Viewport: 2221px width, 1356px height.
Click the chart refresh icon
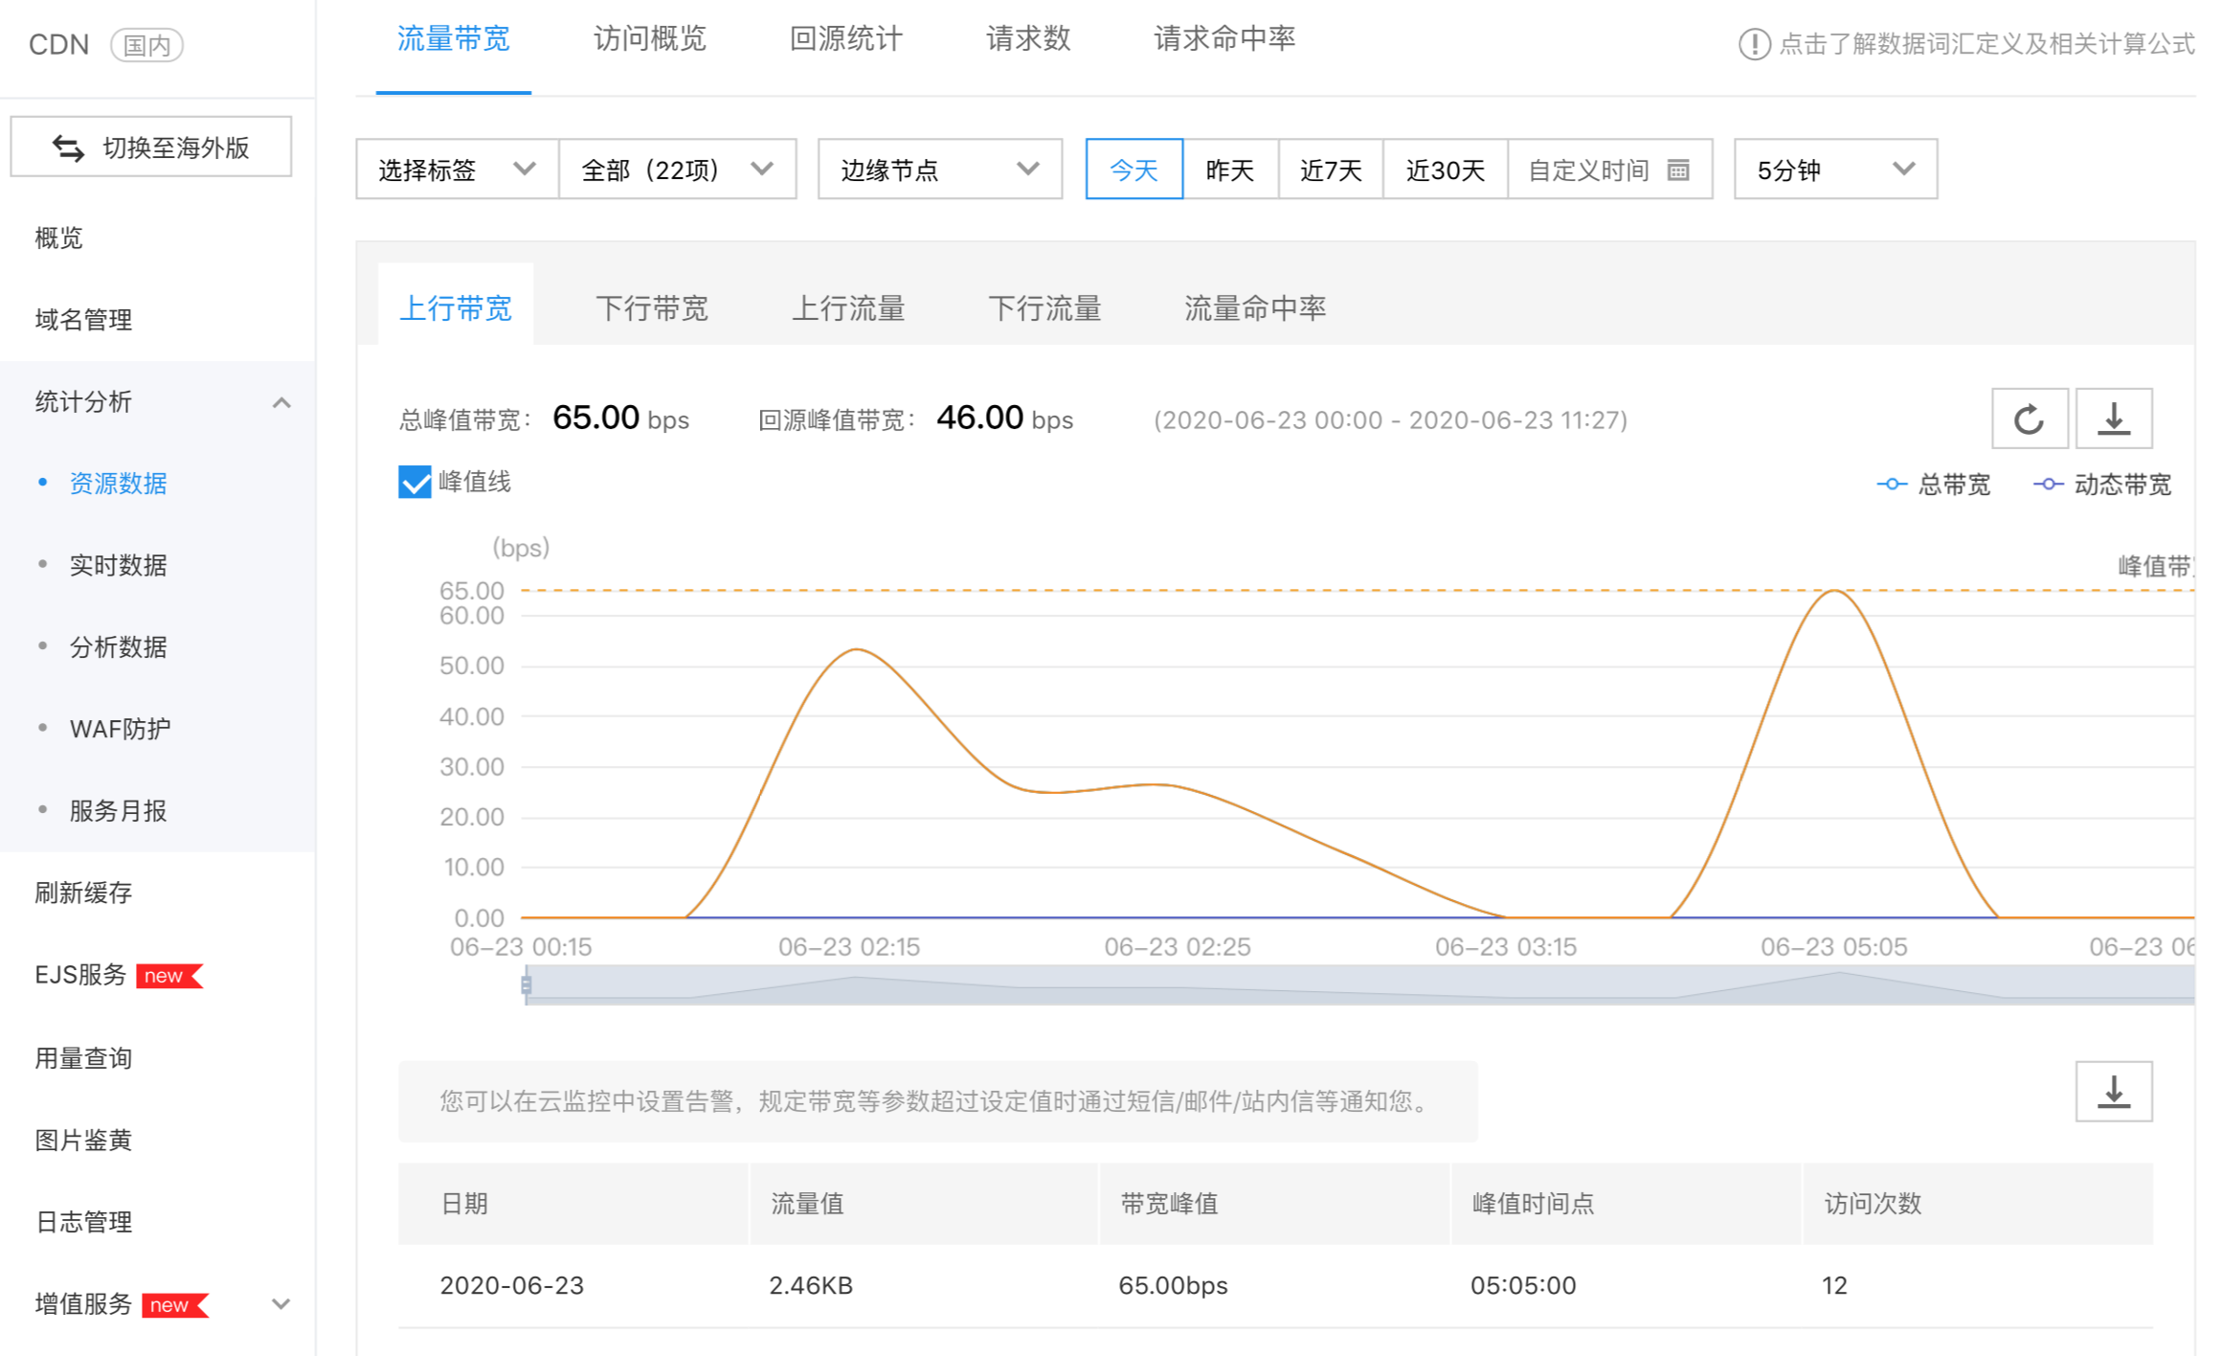(x=2029, y=418)
